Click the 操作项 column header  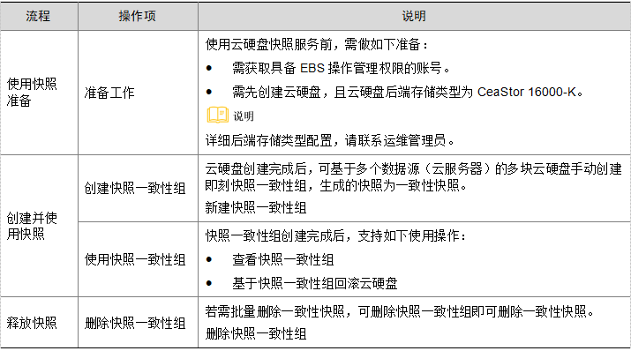(138, 16)
